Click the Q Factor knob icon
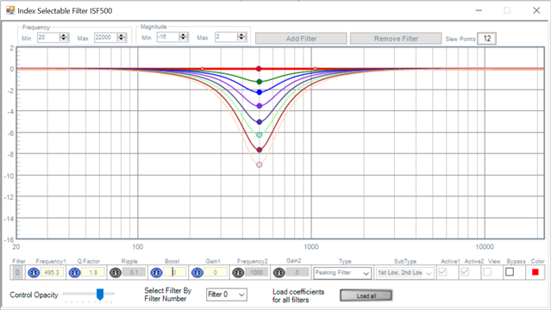The width and height of the screenshot is (551, 310). tap(74, 272)
